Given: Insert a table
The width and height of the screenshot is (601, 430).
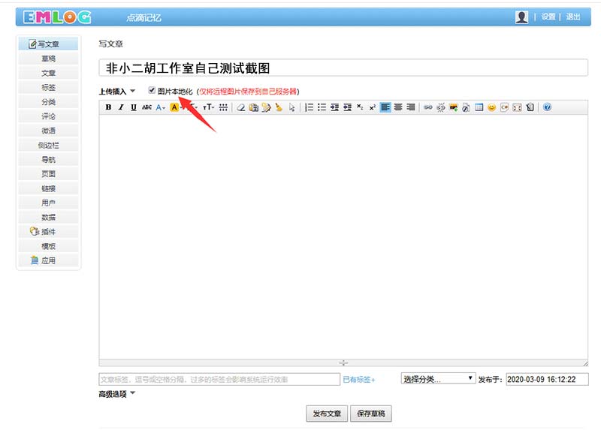Looking at the screenshot, I should [x=479, y=107].
